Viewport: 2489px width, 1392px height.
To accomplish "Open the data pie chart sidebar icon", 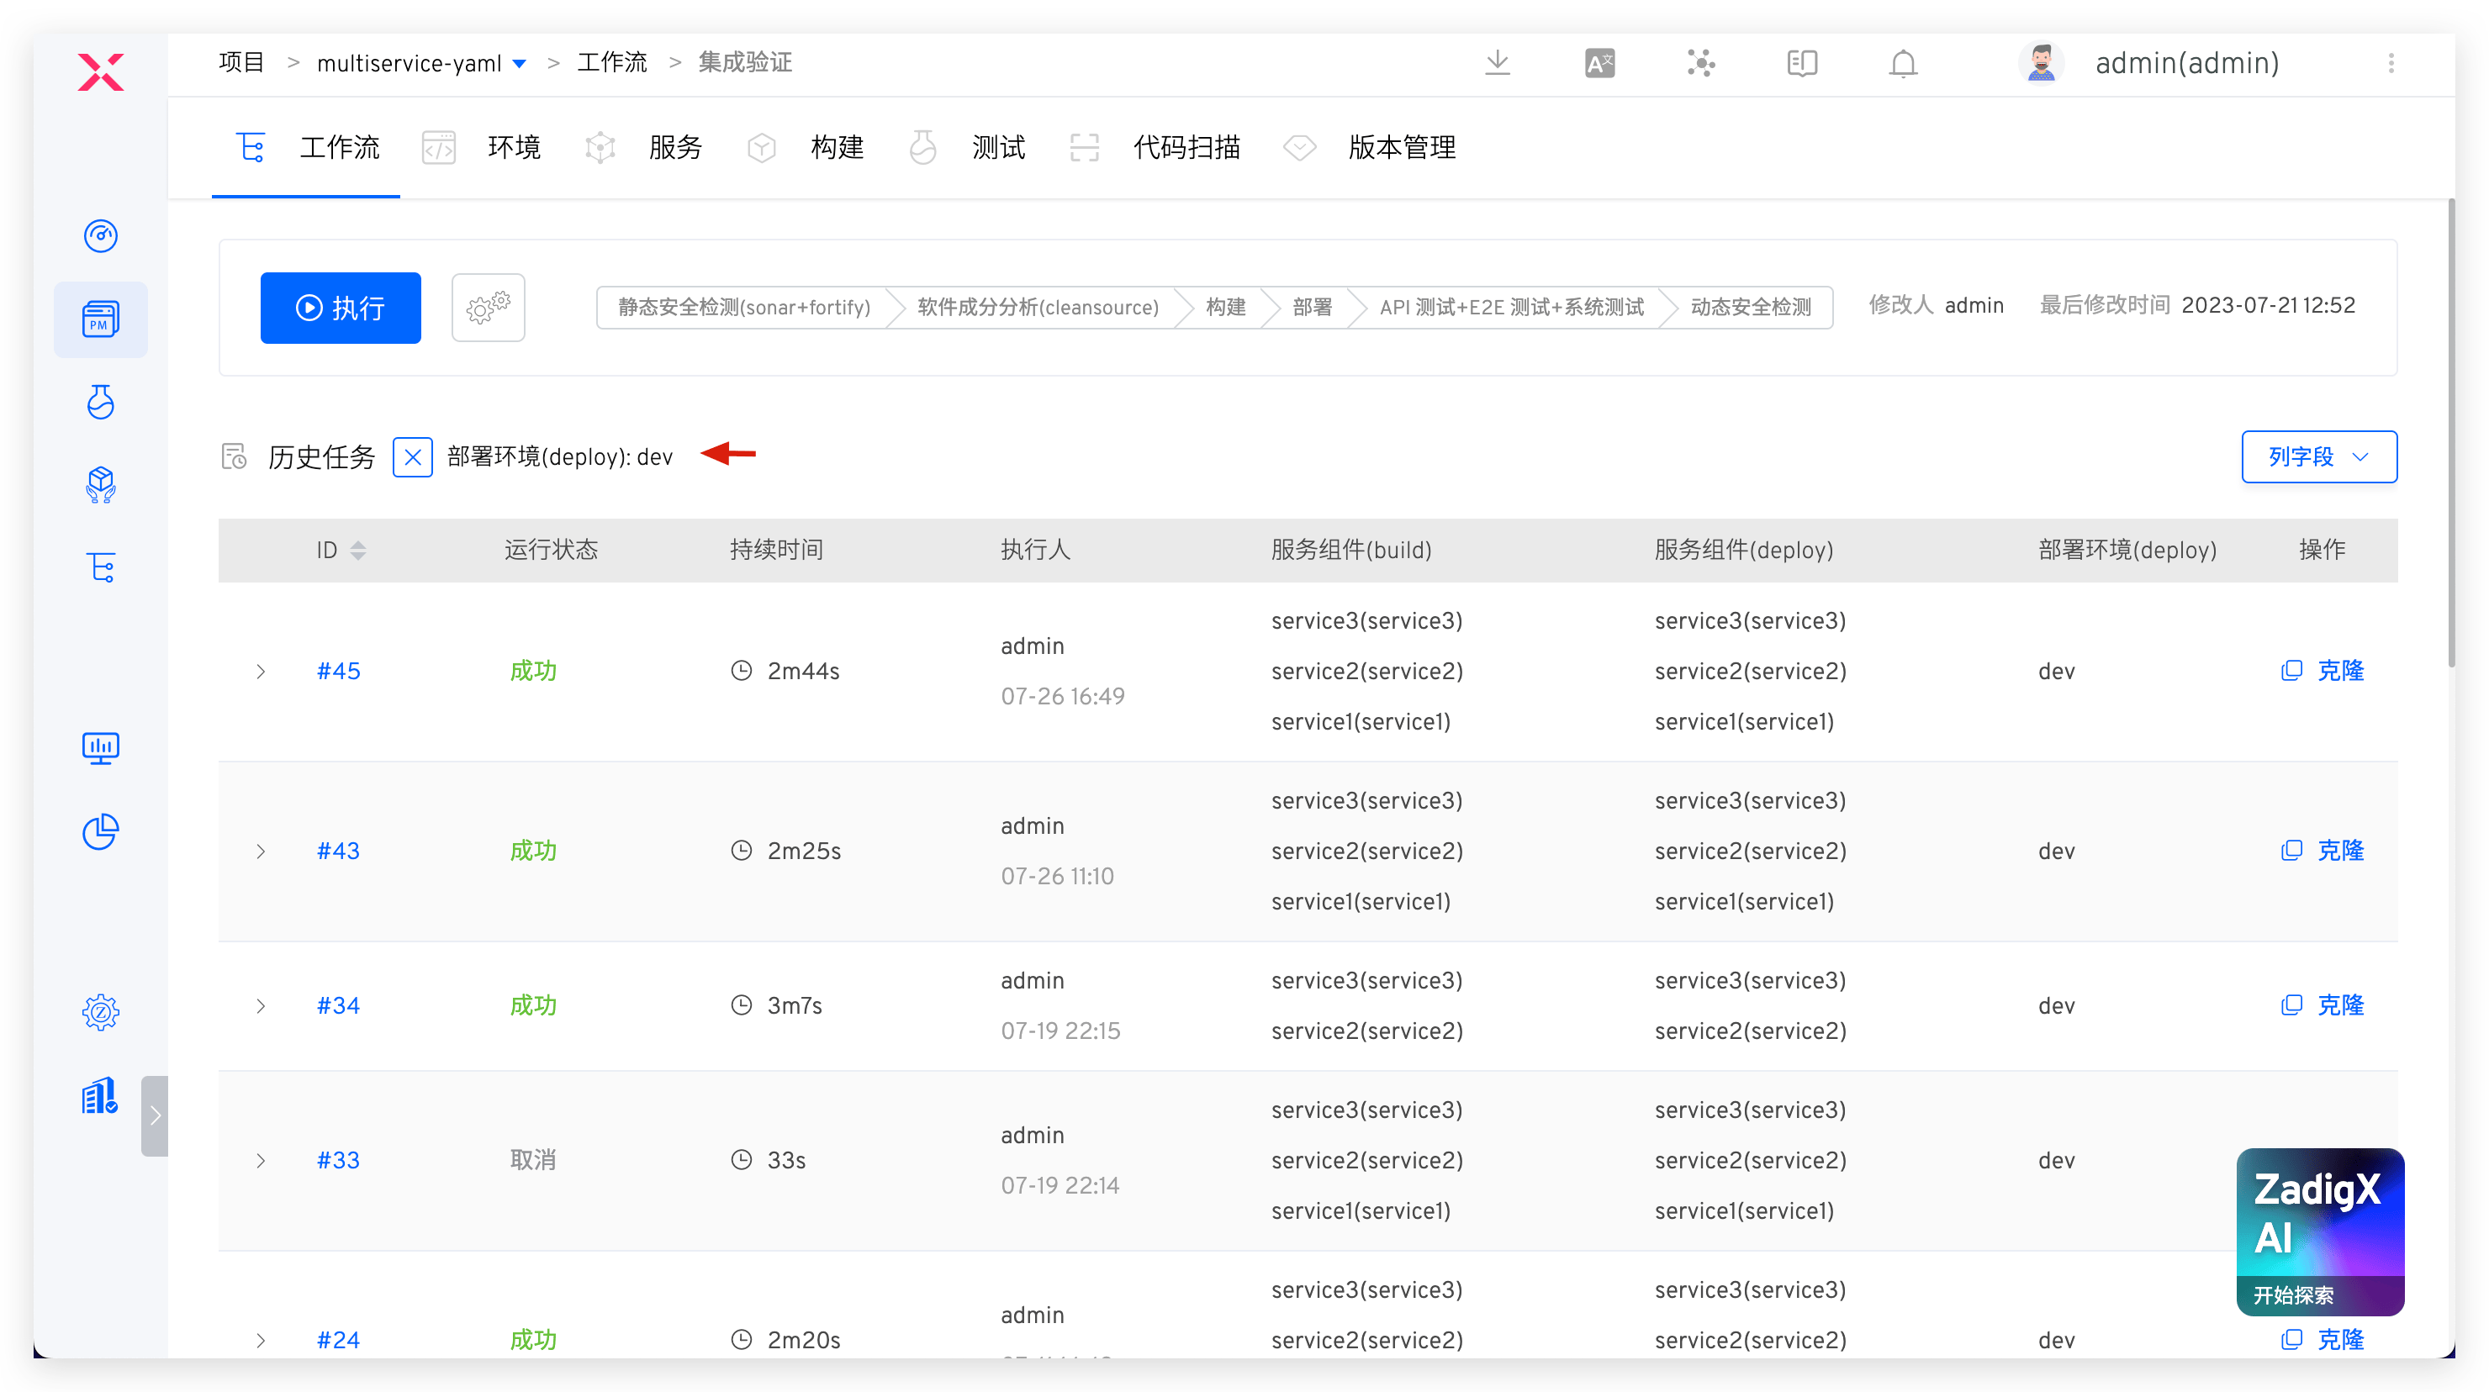I will coord(101,830).
